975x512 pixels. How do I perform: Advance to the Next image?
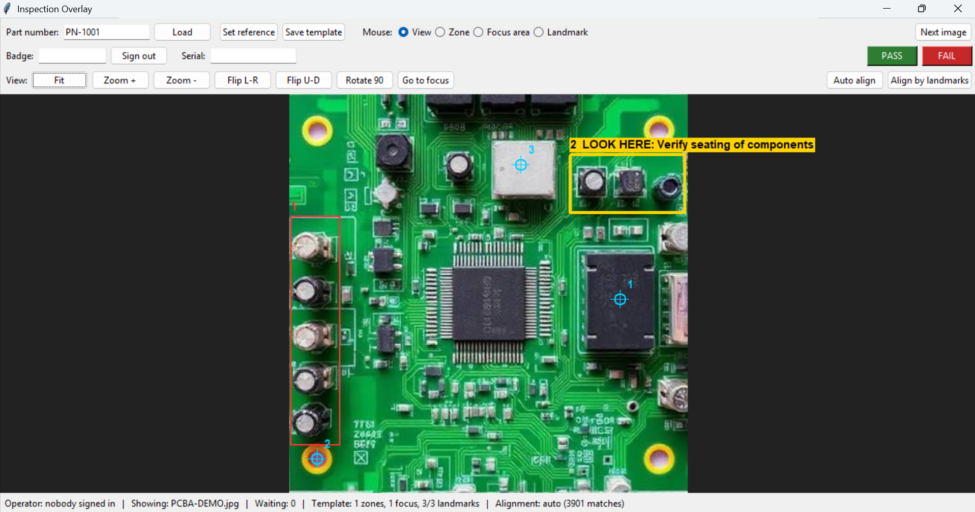(943, 32)
